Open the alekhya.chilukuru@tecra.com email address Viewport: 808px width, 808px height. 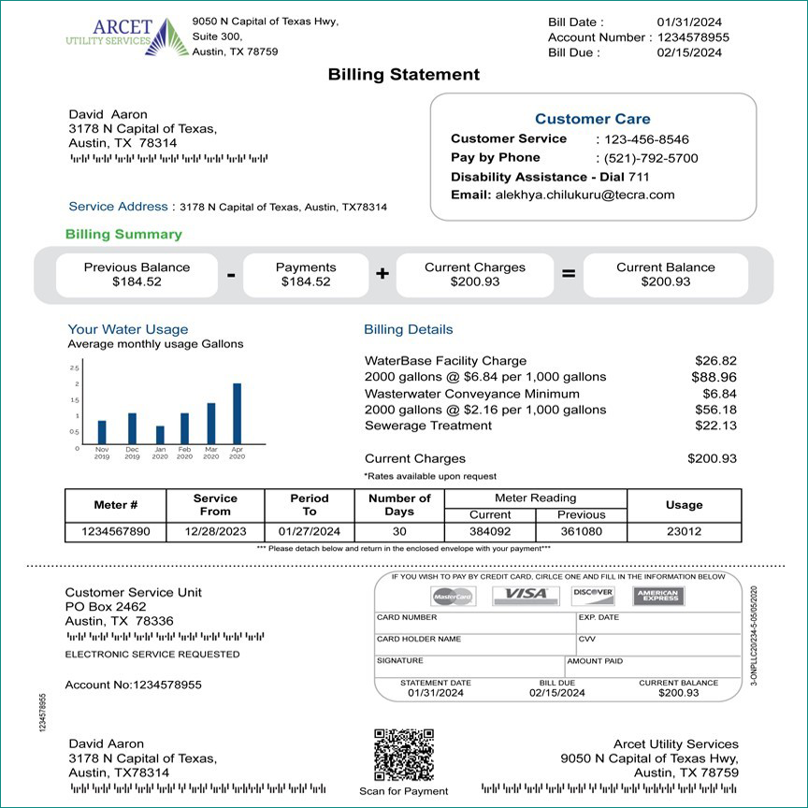tap(584, 195)
